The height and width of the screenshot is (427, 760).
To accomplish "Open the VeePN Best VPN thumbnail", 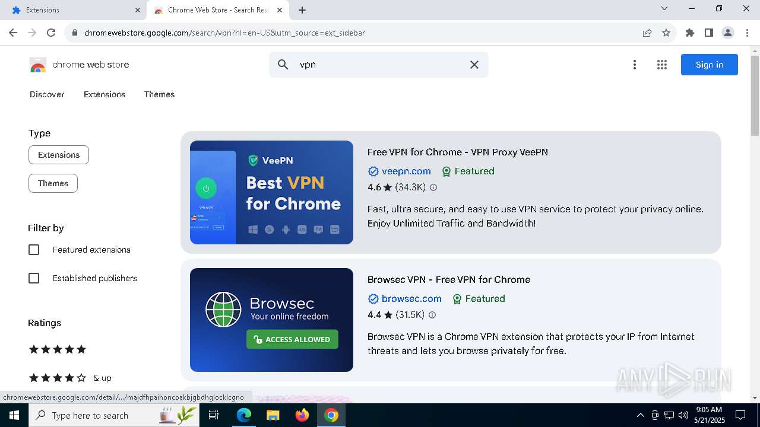I will 271,192.
